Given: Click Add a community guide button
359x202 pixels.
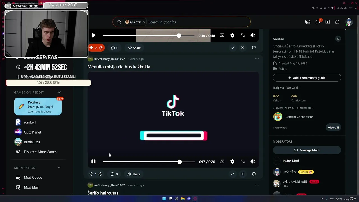Looking at the screenshot, I should click(x=307, y=78).
